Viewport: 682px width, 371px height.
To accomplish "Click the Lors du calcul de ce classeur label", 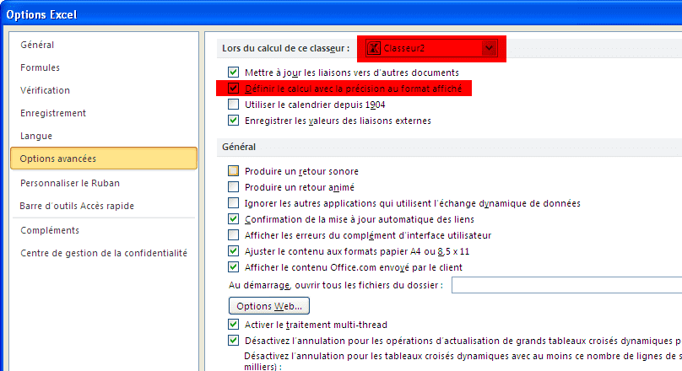I will [x=286, y=48].
